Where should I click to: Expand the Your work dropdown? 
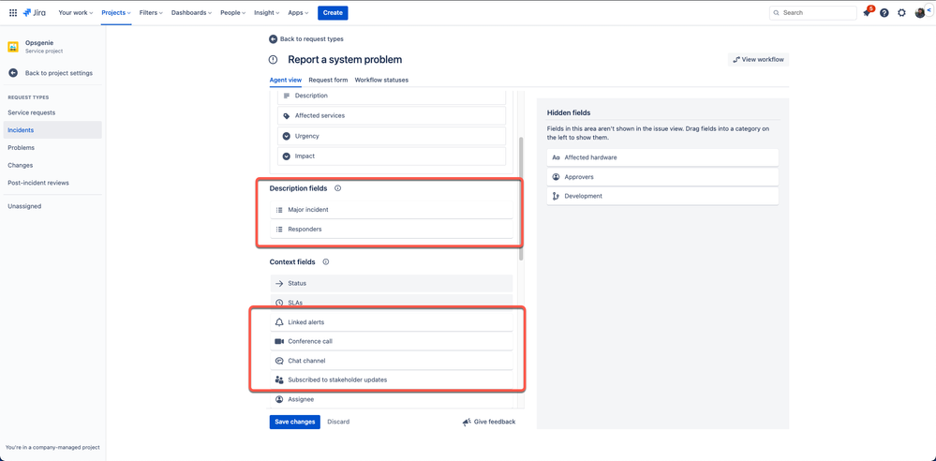point(76,12)
